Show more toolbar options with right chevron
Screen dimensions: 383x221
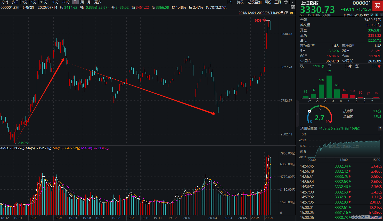pyautogui.click(x=293, y=2)
